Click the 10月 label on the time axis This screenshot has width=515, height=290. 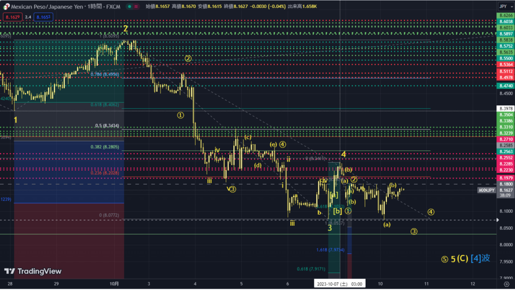click(114, 283)
